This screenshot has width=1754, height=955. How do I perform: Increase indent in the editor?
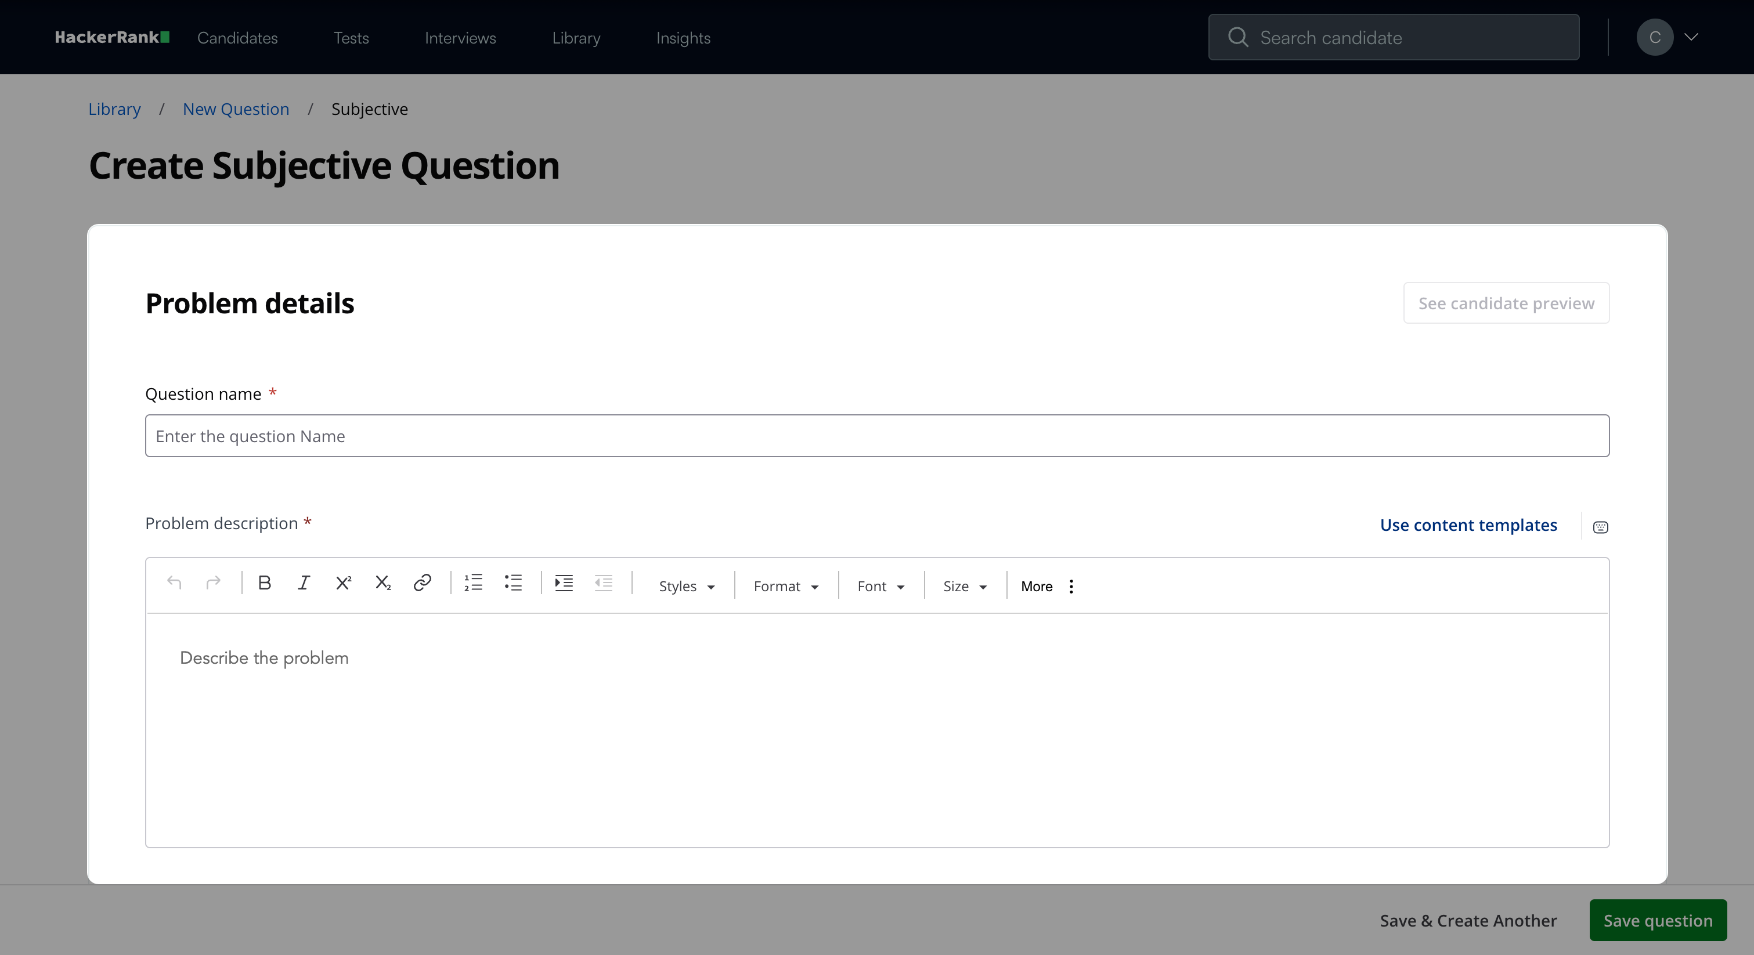pyautogui.click(x=564, y=583)
